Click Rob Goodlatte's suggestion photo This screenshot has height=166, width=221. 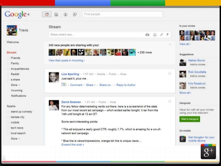[183, 74]
